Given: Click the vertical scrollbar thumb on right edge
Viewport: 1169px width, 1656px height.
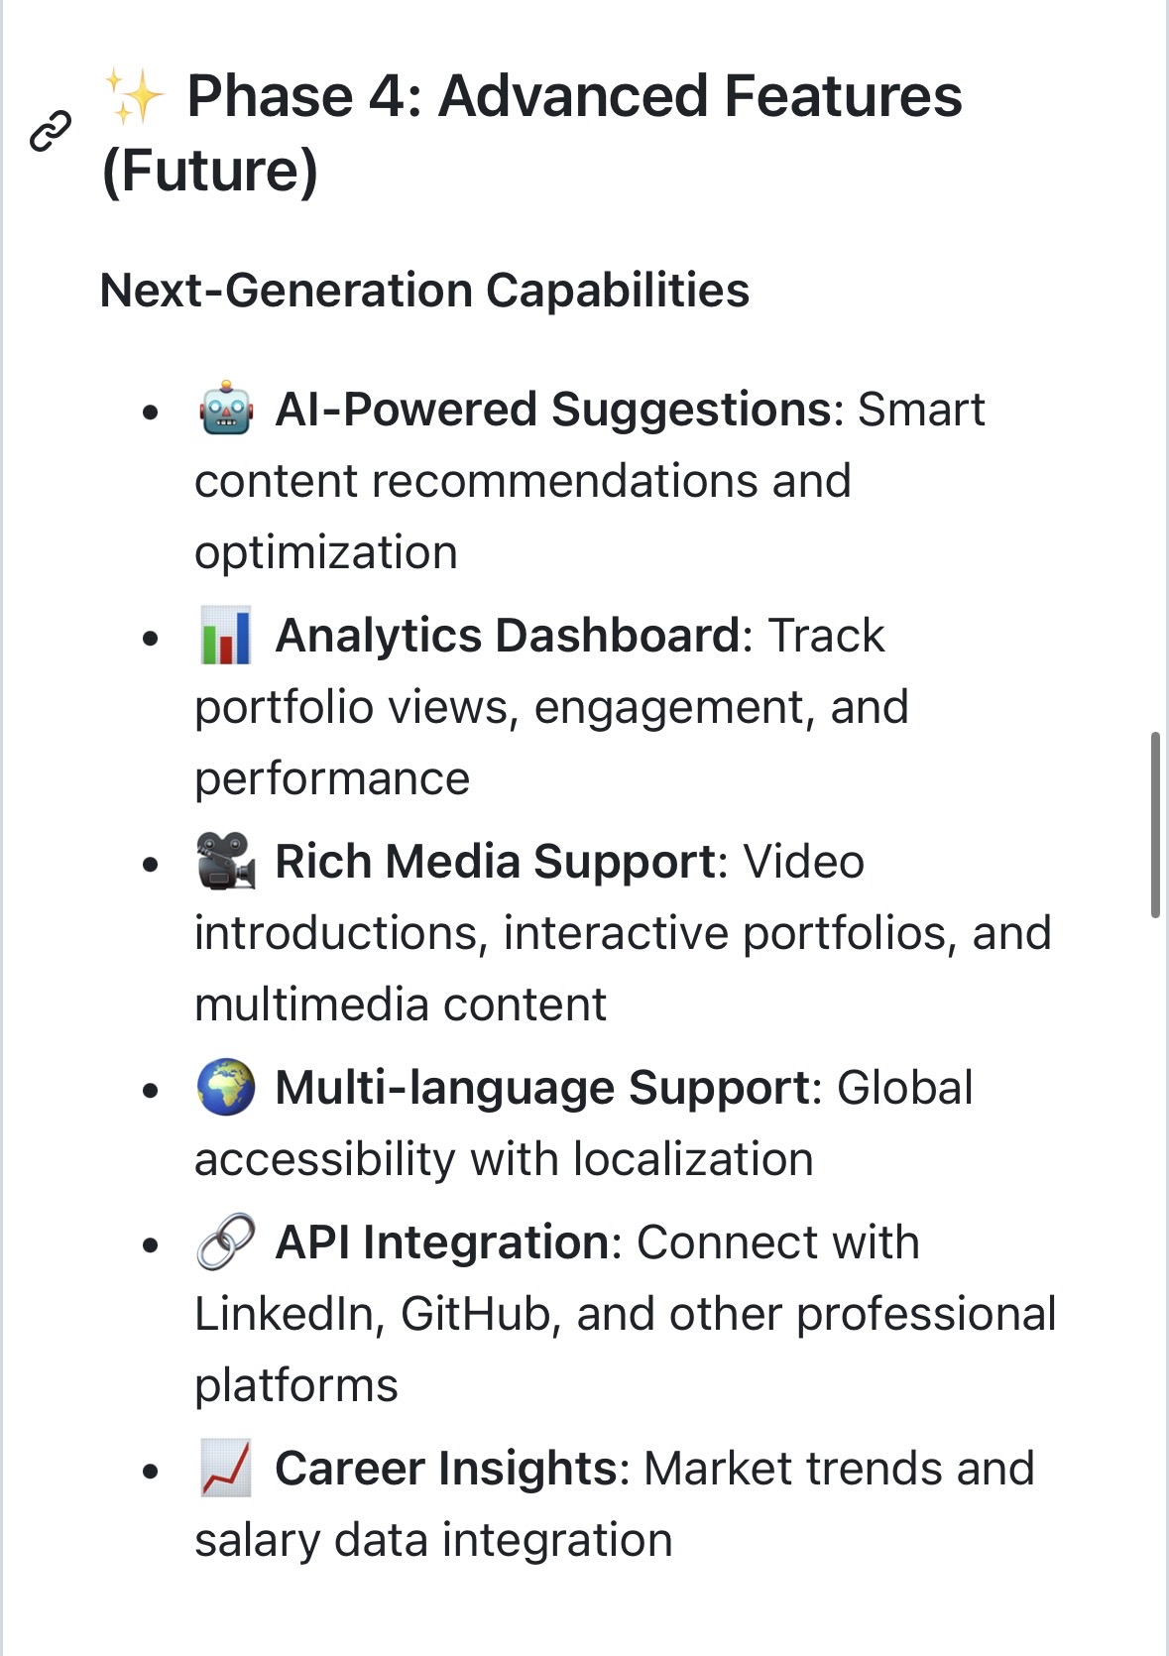Looking at the screenshot, I should [1155, 825].
